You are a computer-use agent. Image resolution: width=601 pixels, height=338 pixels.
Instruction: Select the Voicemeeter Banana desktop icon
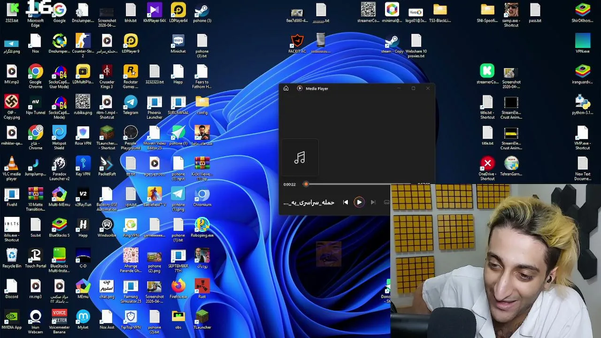click(x=59, y=322)
